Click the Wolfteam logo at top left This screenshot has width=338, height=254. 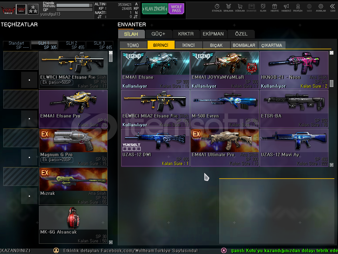pyautogui.click(x=8, y=10)
